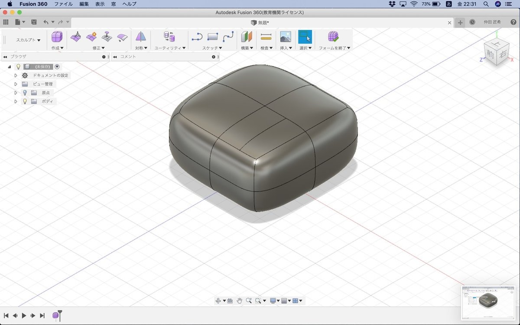520x325 pixels.
Task: Click the timeline play button
Action: (24, 315)
